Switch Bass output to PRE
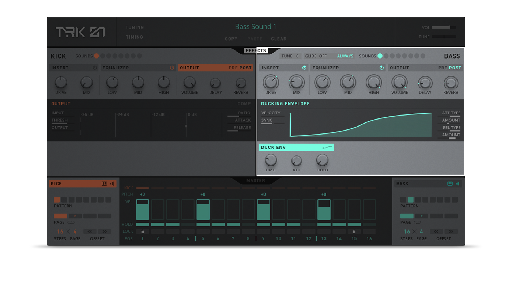Image resolution: width=512 pixels, height=294 pixels. click(x=443, y=68)
